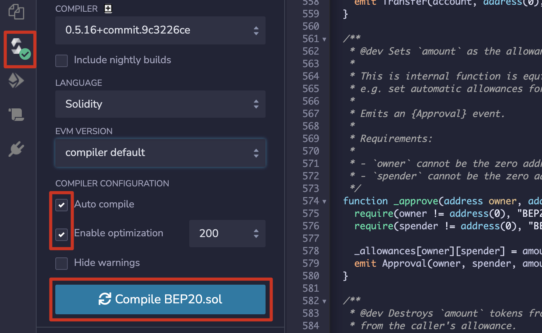Fold the comment starting at line 582
The width and height of the screenshot is (542, 333).
[x=324, y=301]
